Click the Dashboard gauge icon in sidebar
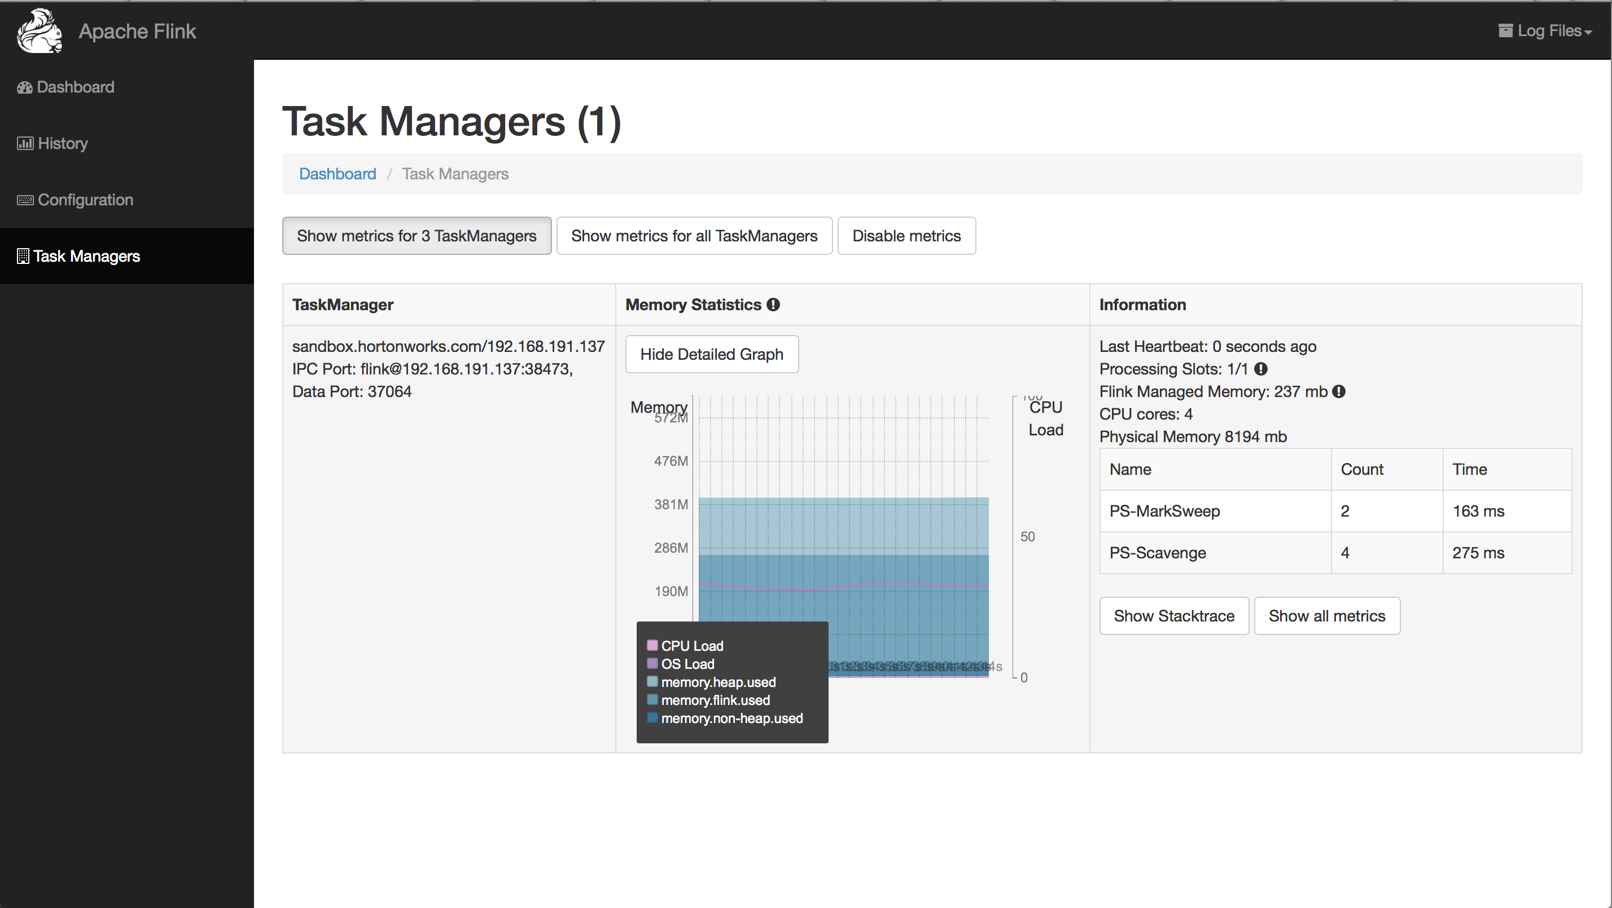1612x908 pixels. click(x=24, y=87)
